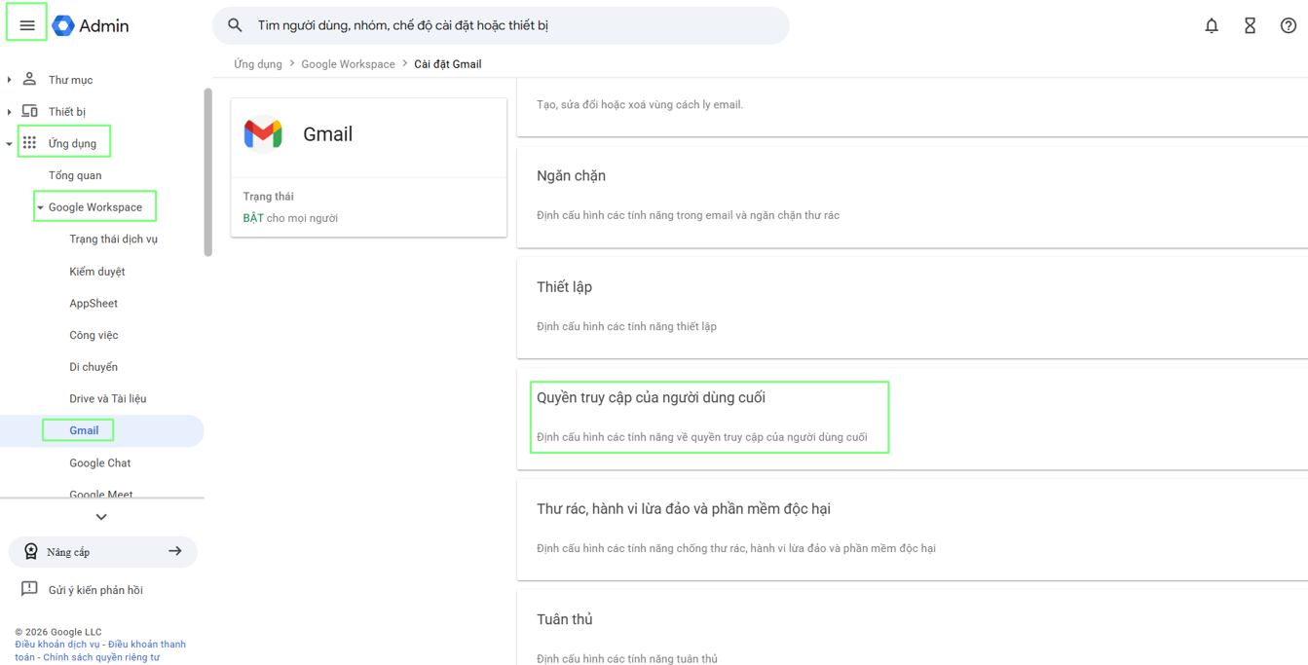Expand the Thư mục tree arrow
This screenshot has height=665, width=1308.
(10, 80)
